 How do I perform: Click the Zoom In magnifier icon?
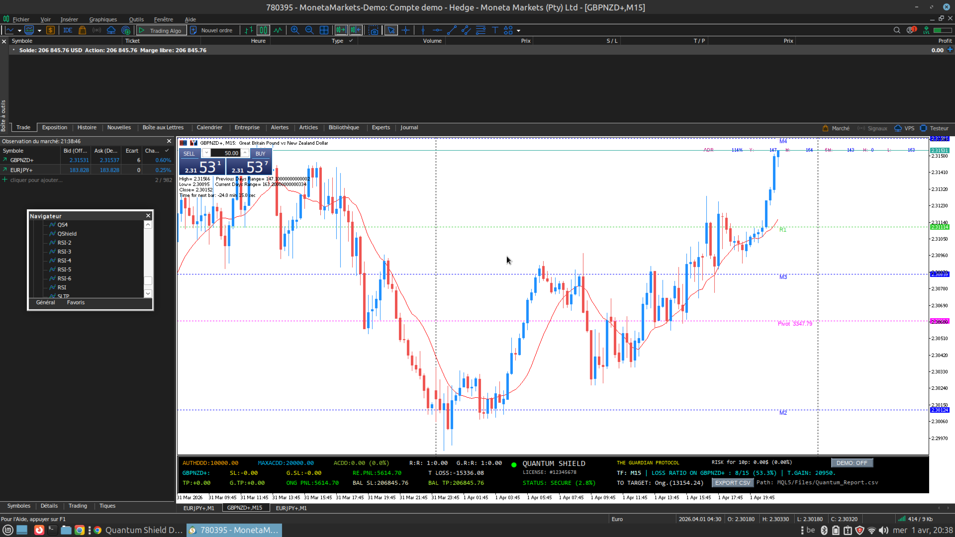295,30
